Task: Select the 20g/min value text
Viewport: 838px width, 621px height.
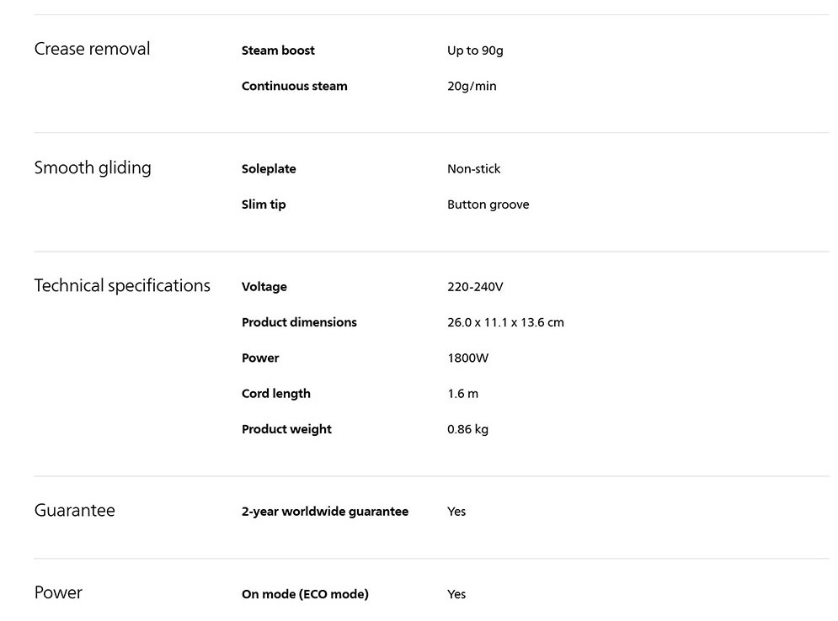Action: 472,86
